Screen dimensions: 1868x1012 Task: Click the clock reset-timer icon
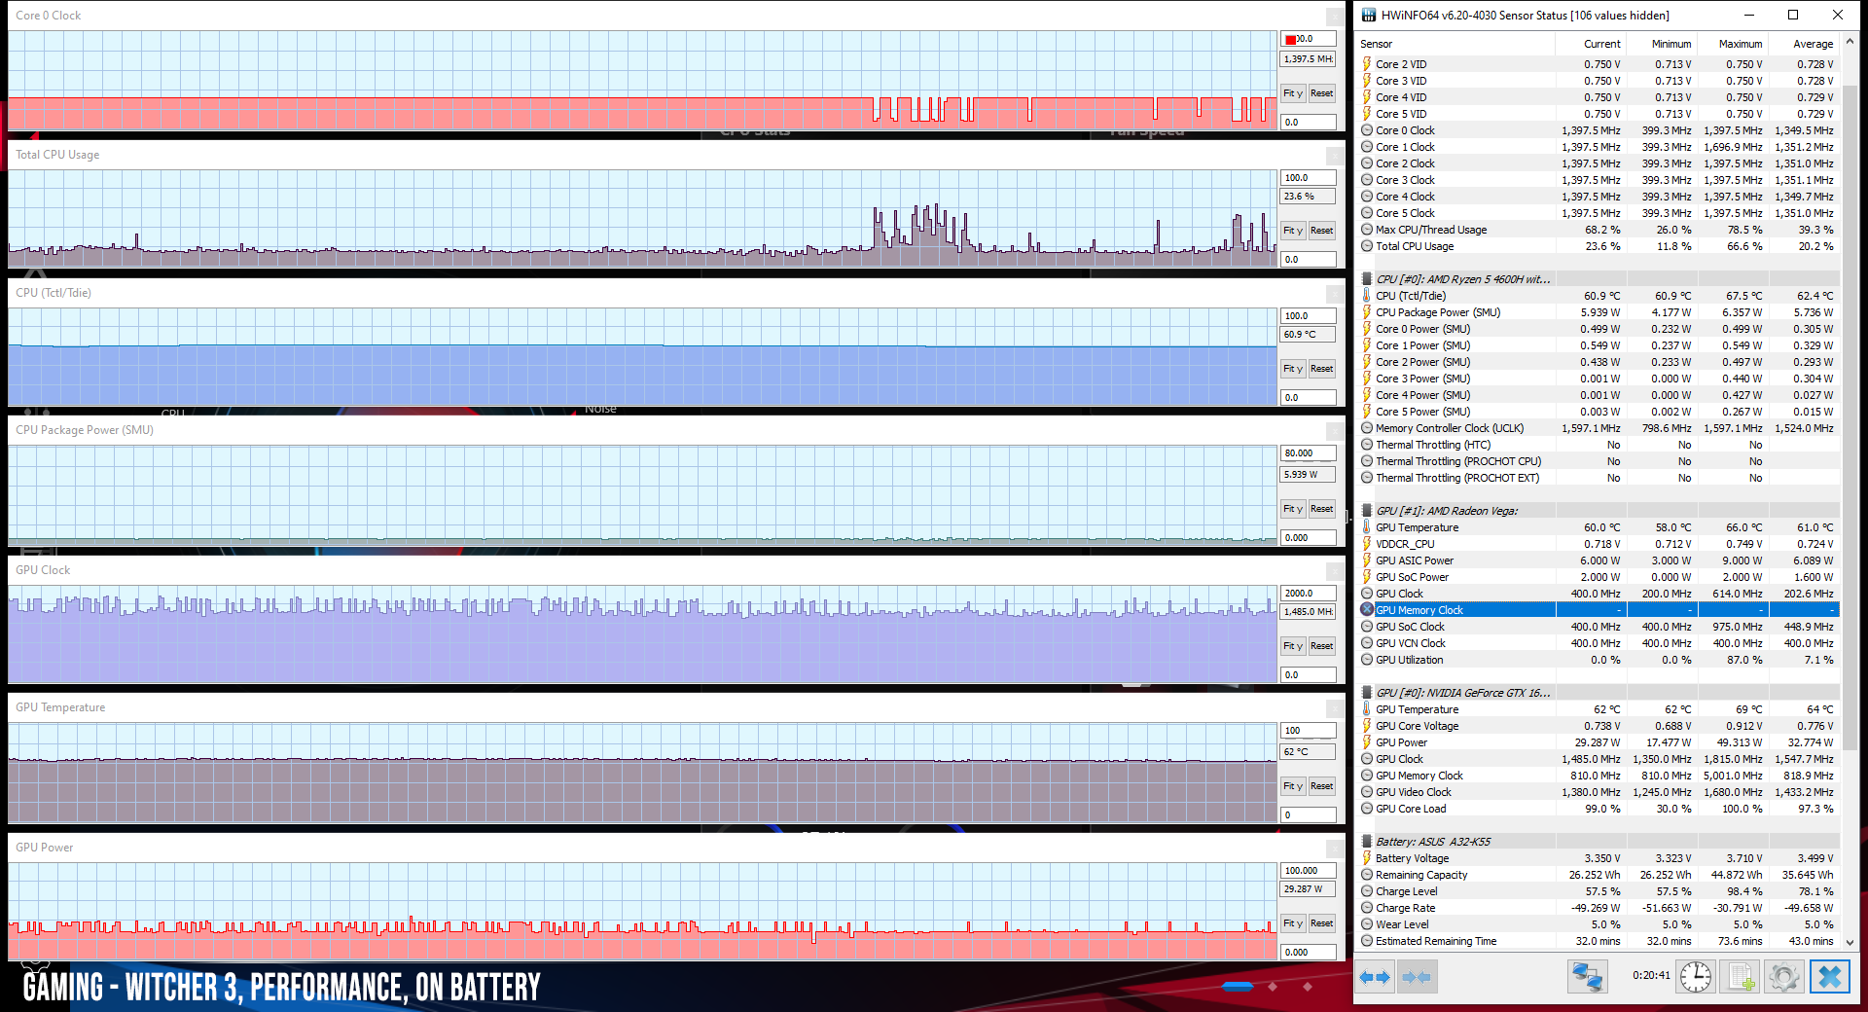click(x=1696, y=977)
